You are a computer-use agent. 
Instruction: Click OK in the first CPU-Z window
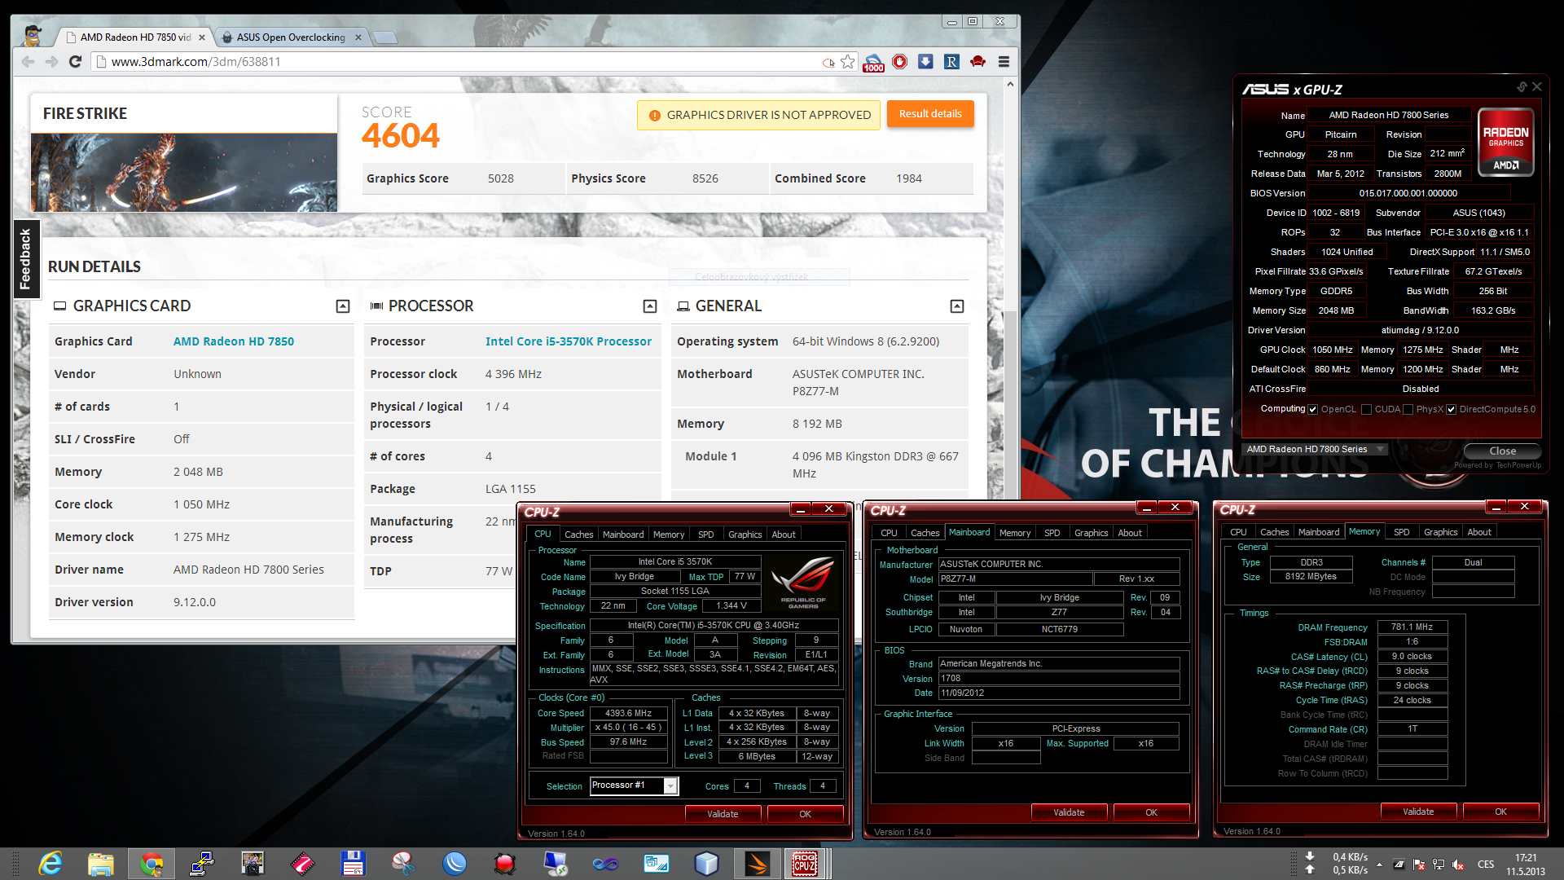pyautogui.click(x=805, y=814)
